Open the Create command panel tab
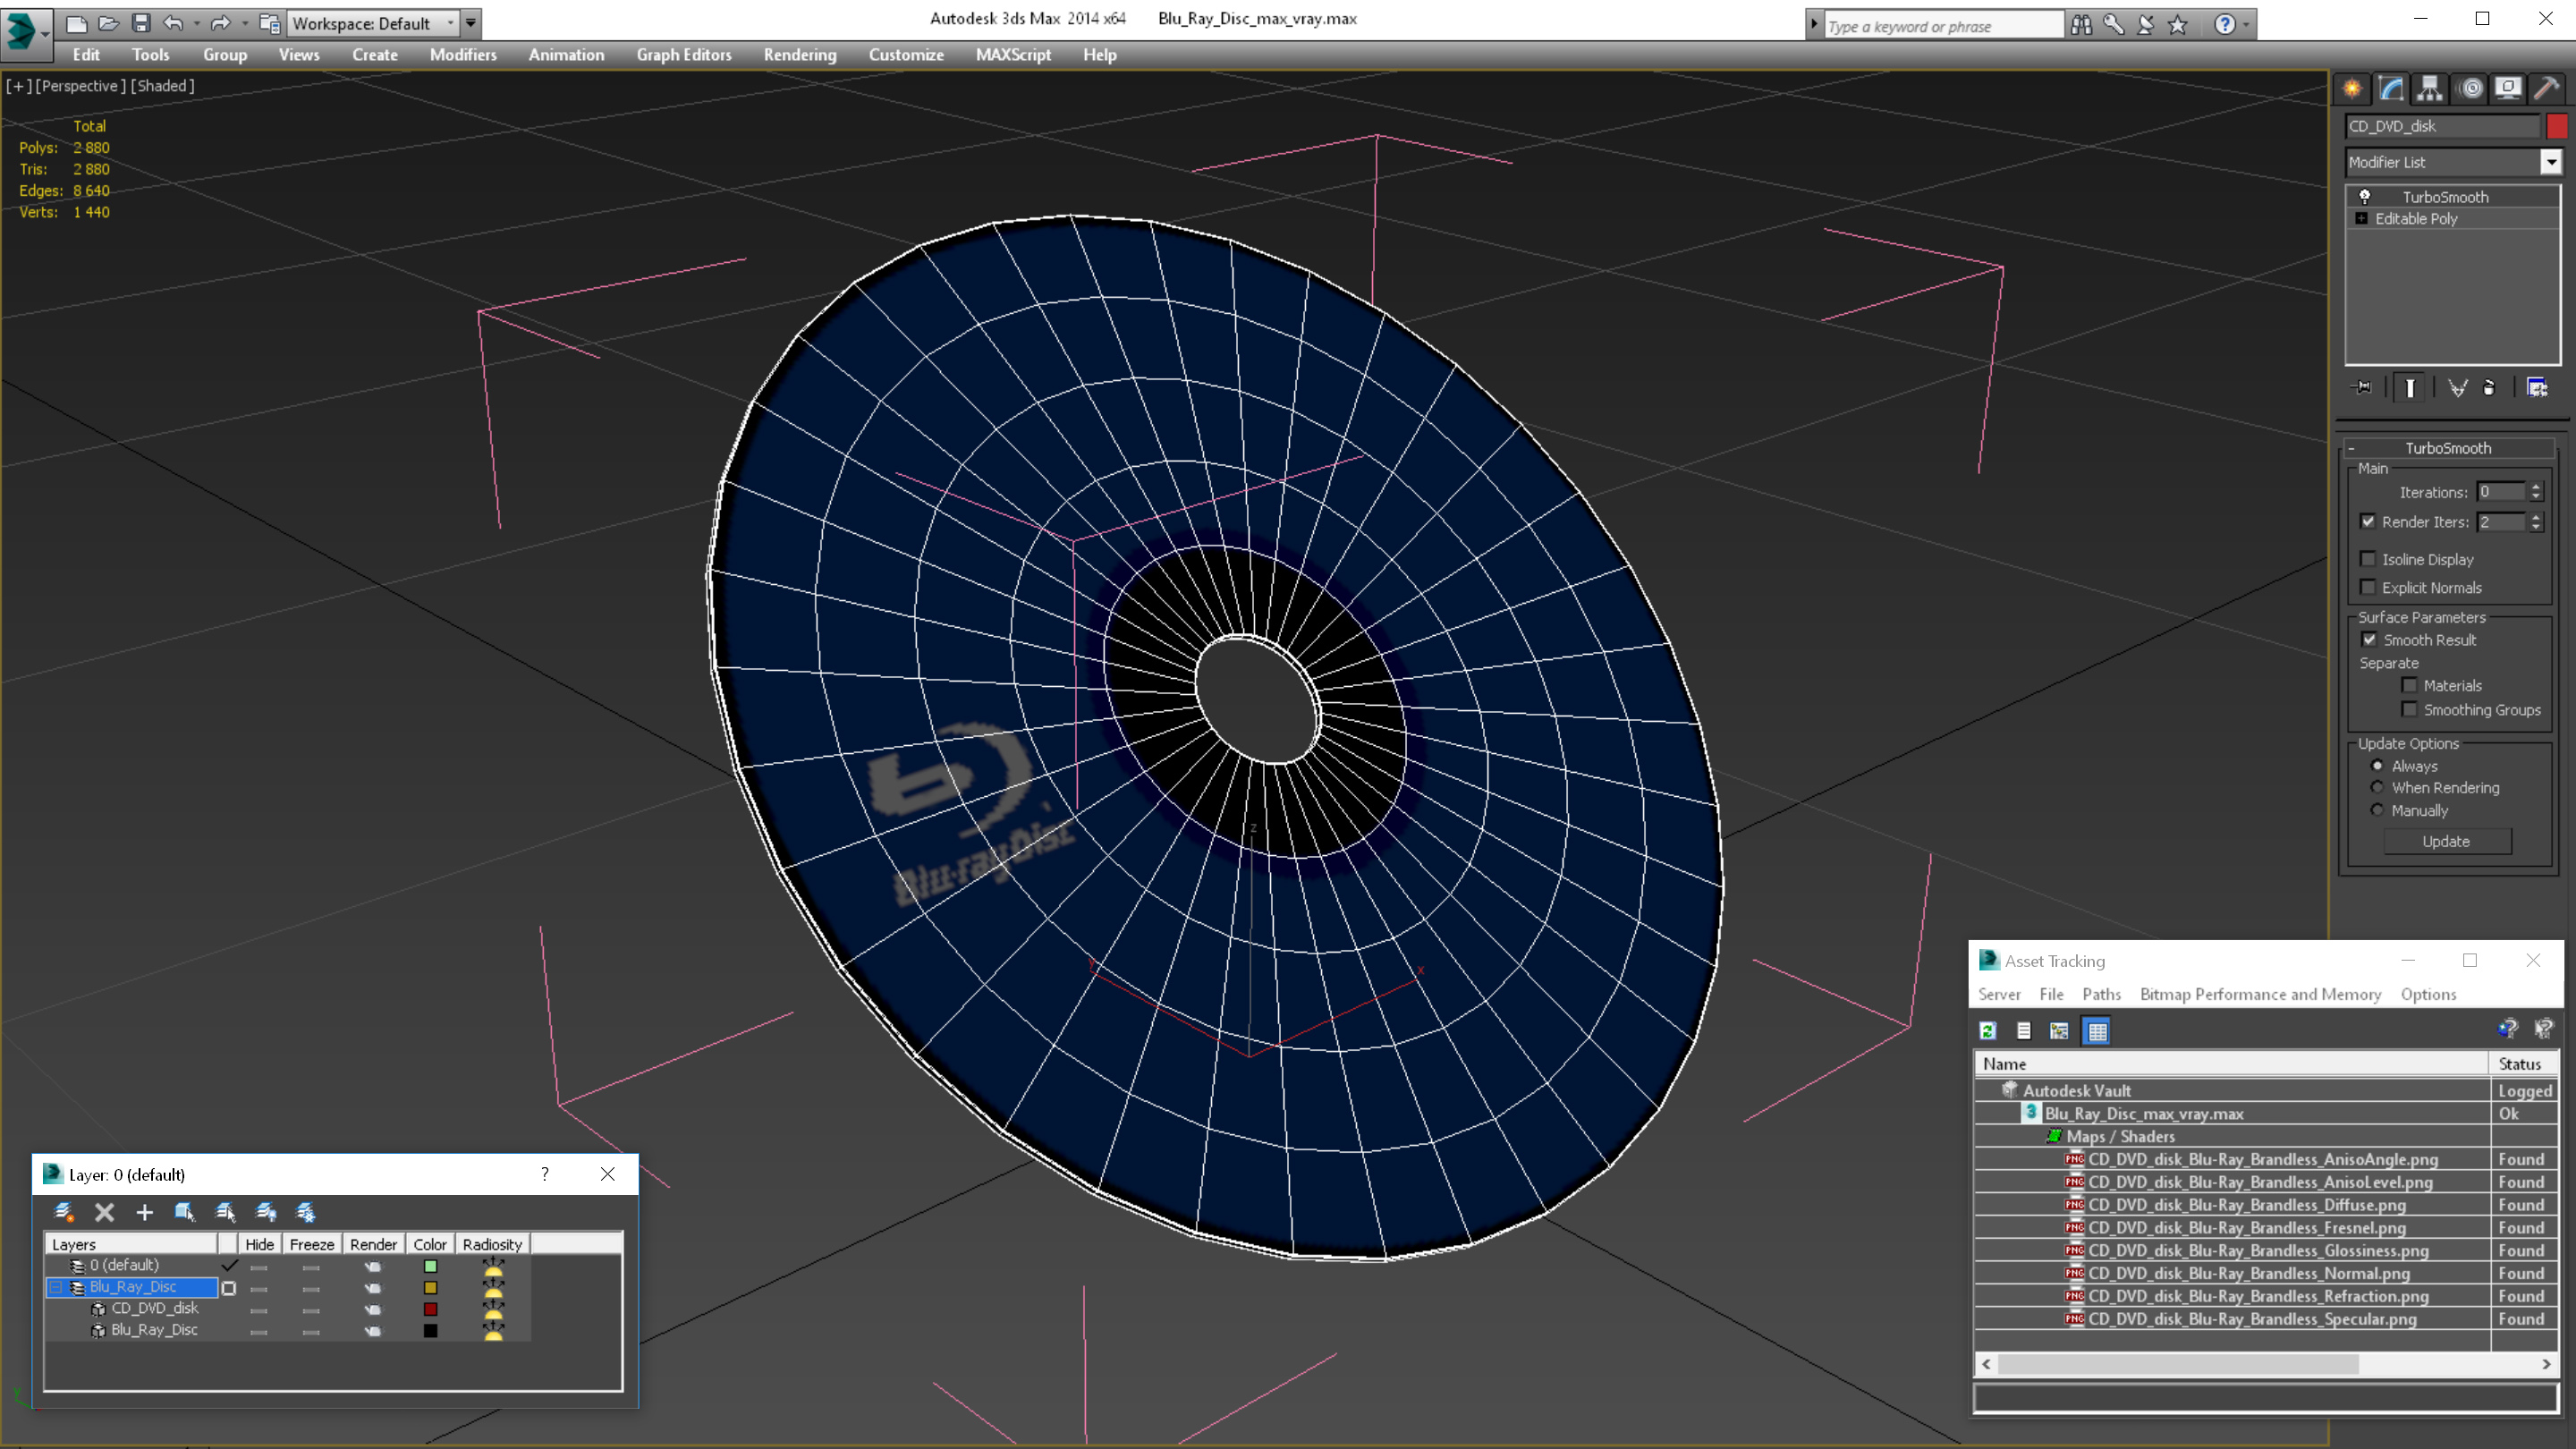The width and height of the screenshot is (2576, 1449). (x=2352, y=88)
